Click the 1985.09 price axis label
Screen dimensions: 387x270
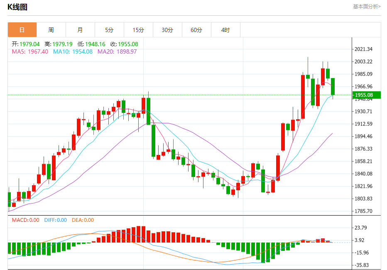click(363, 74)
